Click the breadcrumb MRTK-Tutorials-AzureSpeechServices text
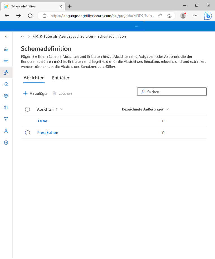This screenshot has height=259, width=215. (x=63, y=36)
